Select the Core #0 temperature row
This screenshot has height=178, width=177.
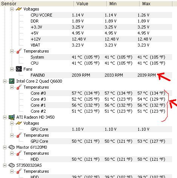[101, 93]
